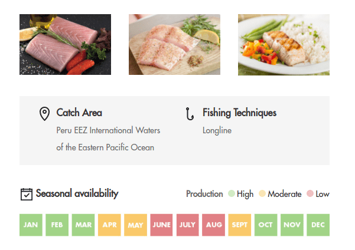Click the Fishing Techniques heading
This screenshot has height=250, width=355.
(x=239, y=113)
